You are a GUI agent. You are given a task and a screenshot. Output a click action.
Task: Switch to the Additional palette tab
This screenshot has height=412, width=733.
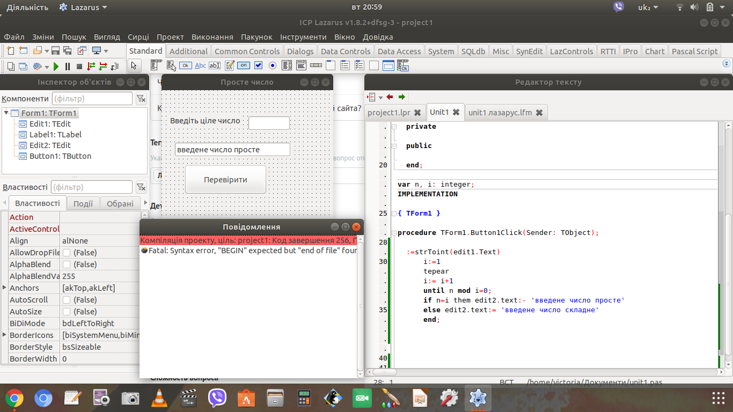pyautogui.click(x=188, y=51)
